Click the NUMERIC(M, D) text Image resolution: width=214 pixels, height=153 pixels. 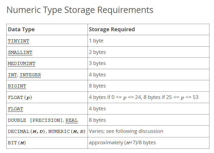click(67, 131)
